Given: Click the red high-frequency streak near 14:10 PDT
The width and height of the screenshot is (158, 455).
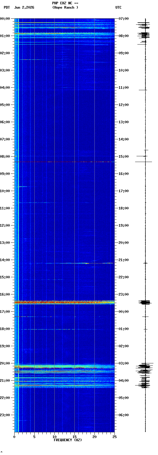Looking at the screenshot, I should click(99, 263).
